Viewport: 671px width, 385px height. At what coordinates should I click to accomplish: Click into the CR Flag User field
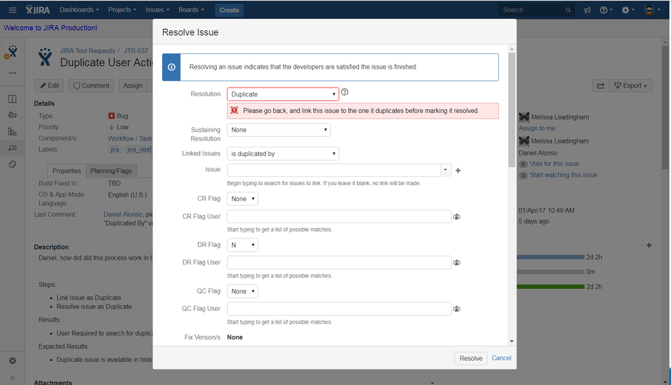[339, 216]
